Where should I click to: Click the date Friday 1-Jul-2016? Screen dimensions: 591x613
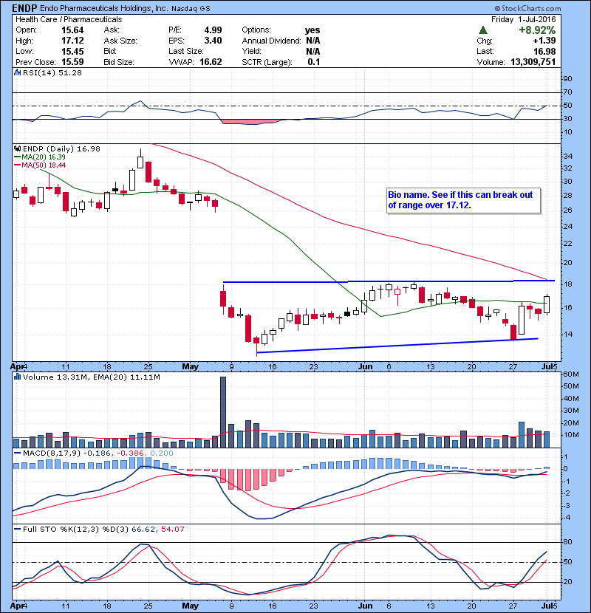tap(523, 19)
